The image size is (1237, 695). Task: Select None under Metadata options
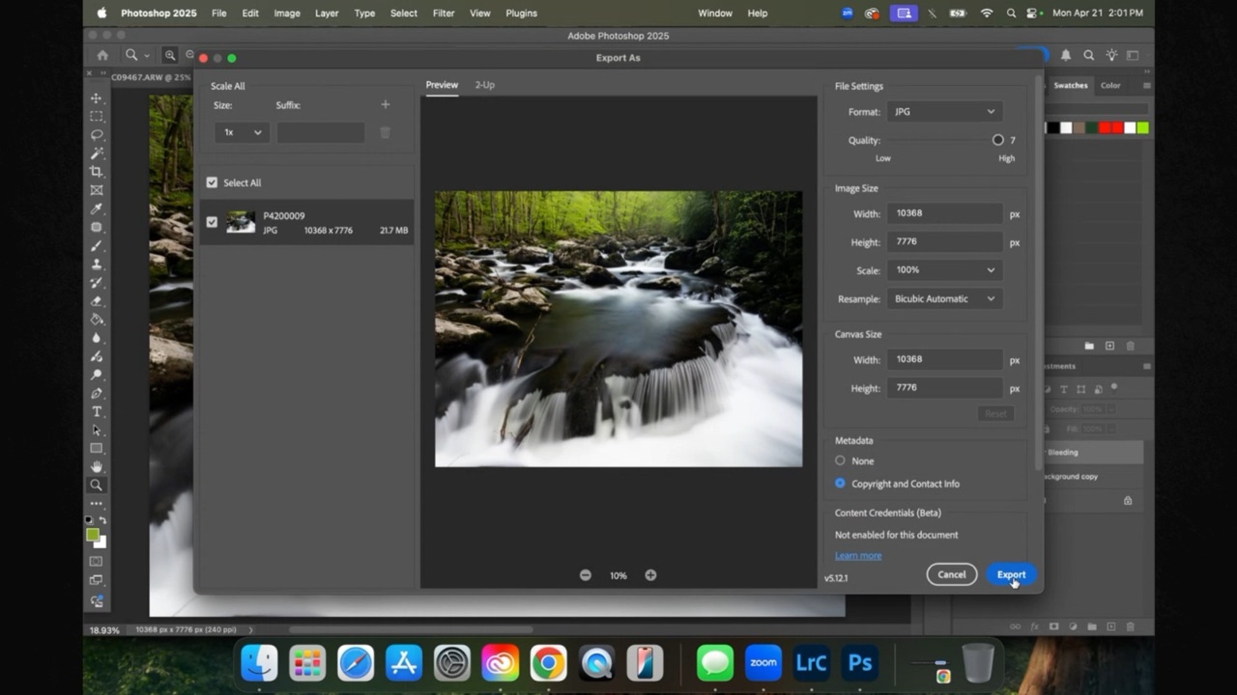[840, 460]
